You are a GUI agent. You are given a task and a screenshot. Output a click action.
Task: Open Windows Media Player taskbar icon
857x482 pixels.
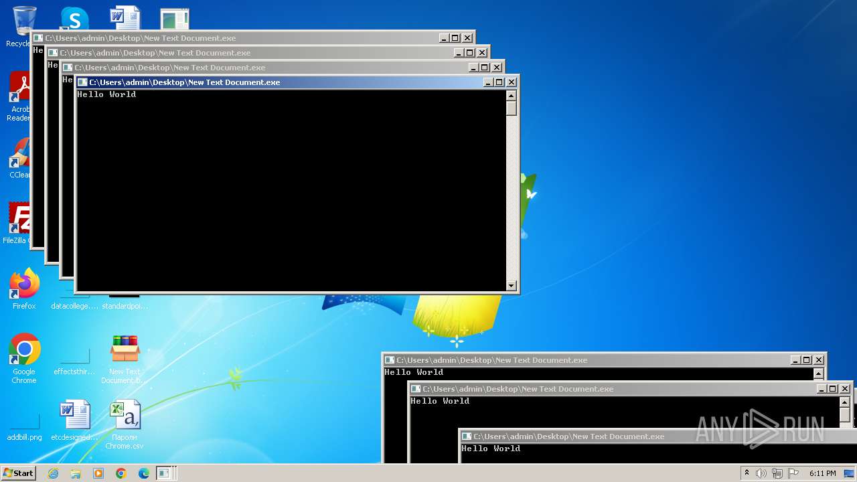[x=98, y=473]
